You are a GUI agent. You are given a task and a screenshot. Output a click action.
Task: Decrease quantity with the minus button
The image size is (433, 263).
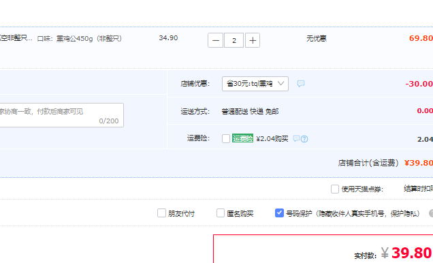coord(215,40)
